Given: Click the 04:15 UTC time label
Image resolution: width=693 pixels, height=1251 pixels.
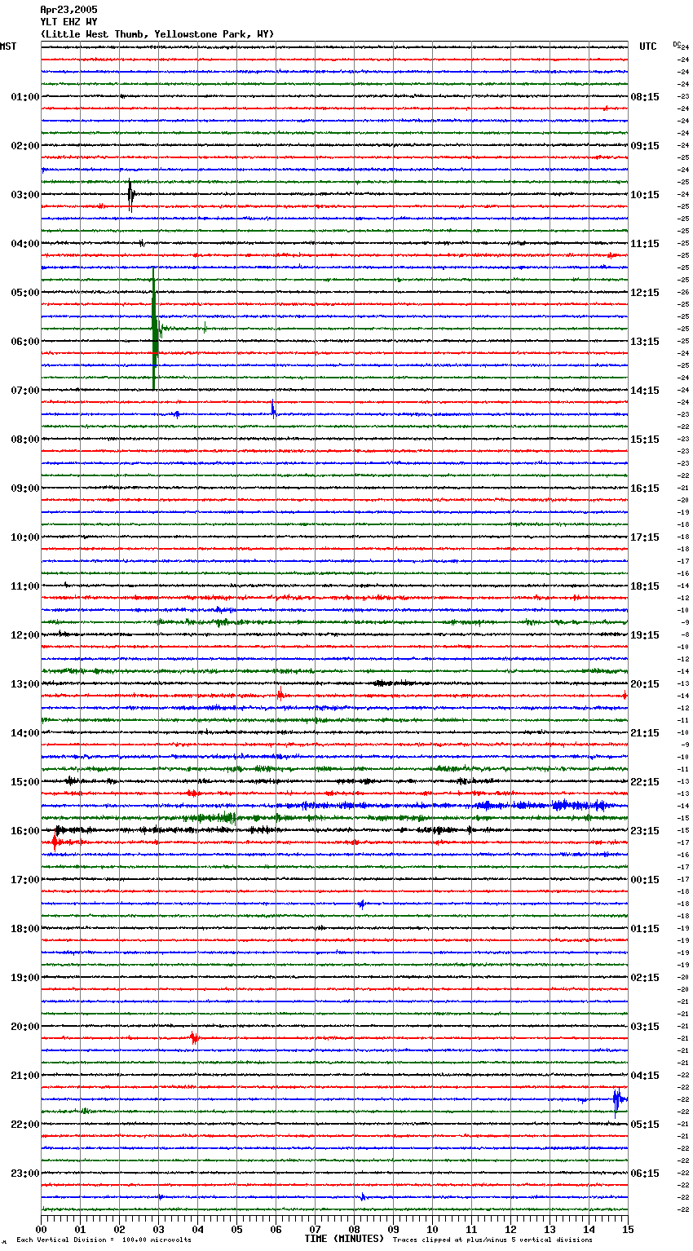Looking at the screenshot, I should (x=645, y=1076).
